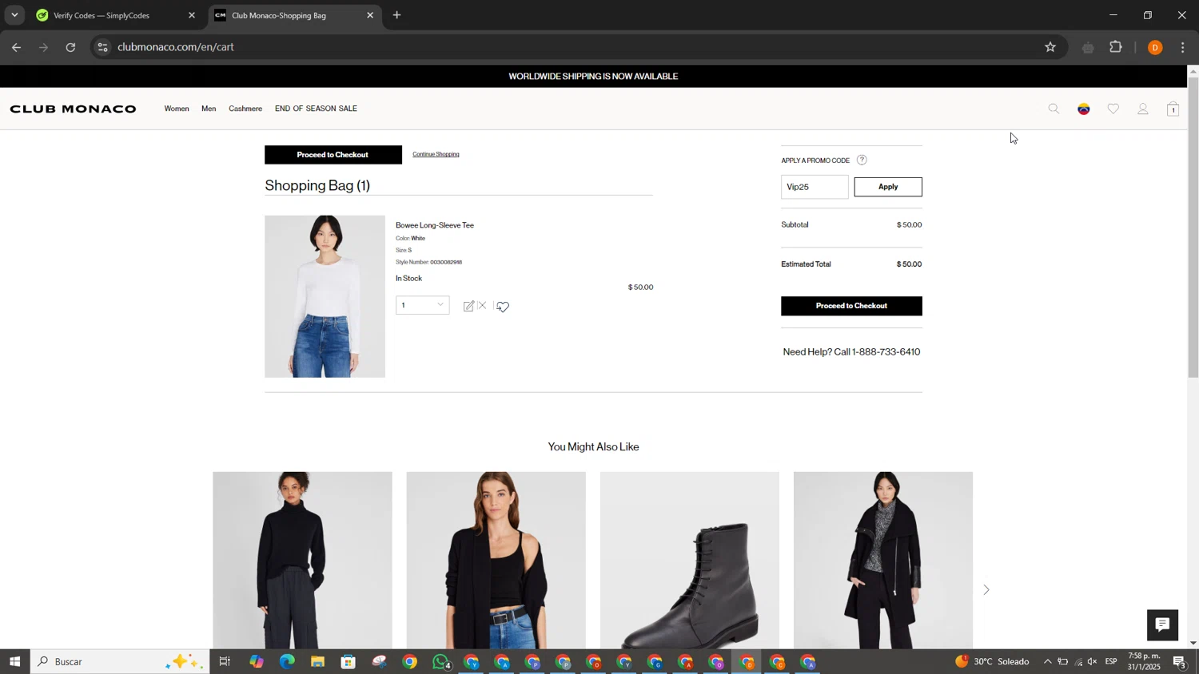Viewport: 1199px width, 674px height.
Task: Open the live chat bubble
Action: pos(1162,625)
